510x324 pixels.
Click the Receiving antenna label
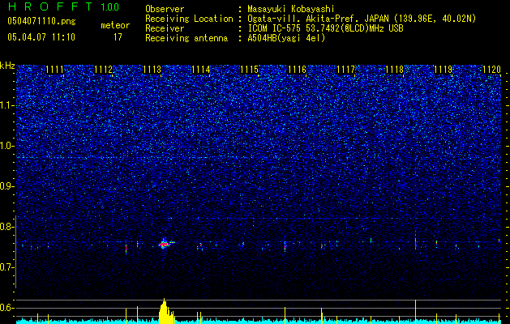click(x=186, y=38)
